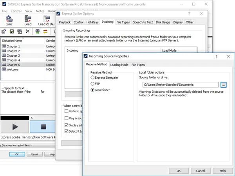Select the Express Delegate radio button
This screenshot has height=176, width=235.
coord(92,77)
